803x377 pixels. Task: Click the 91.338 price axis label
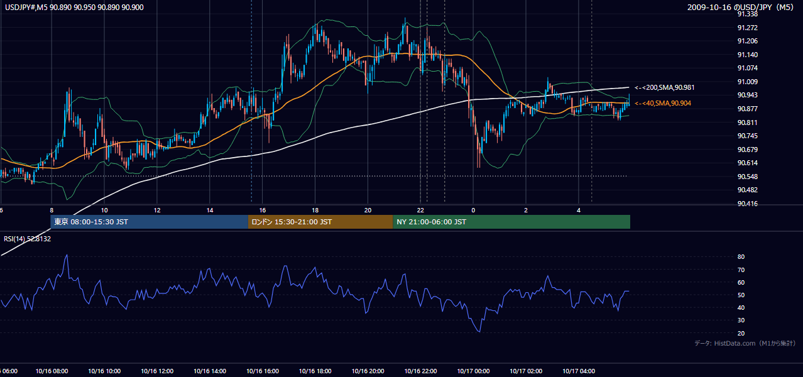coord(747,14)
